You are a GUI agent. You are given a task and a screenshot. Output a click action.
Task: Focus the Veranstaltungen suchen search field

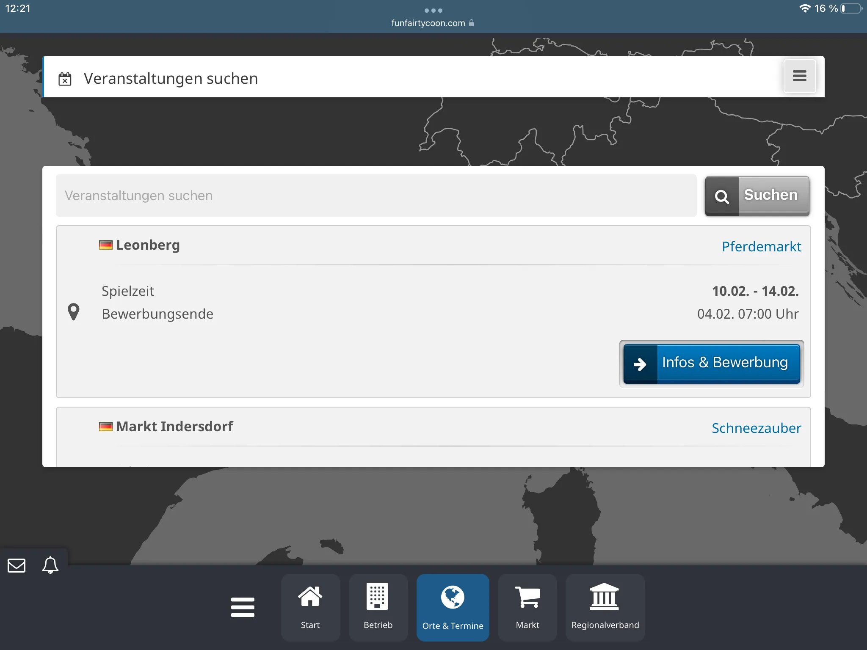coord(376,196)
